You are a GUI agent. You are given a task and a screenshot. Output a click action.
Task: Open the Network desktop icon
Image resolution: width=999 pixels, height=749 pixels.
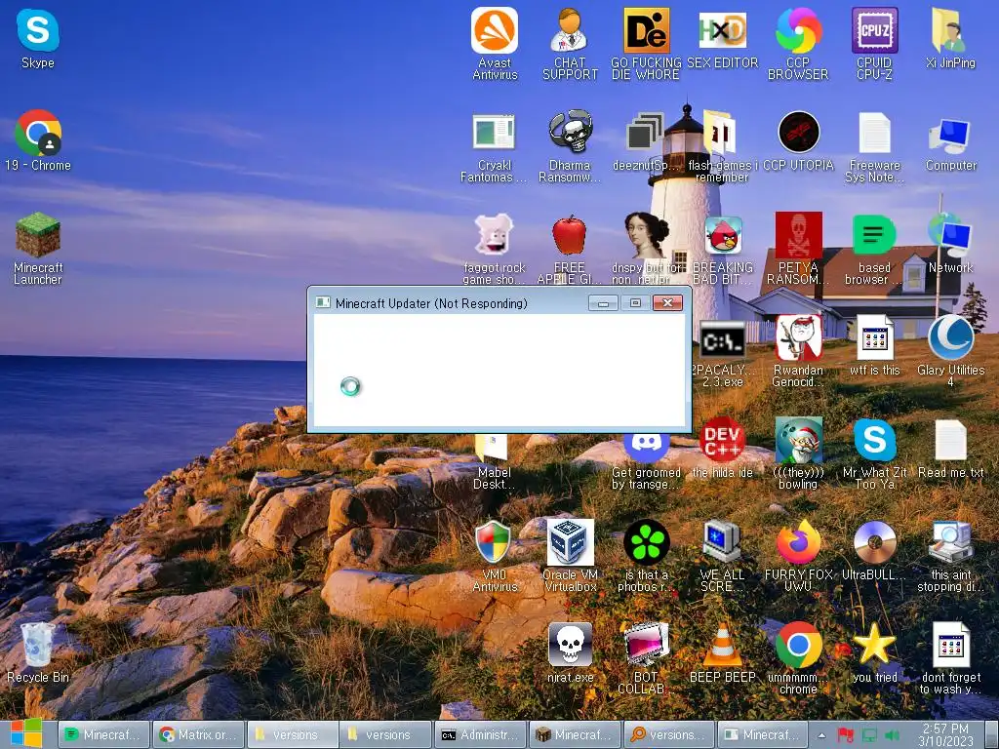pyautogui.click(x=950, y=243)
